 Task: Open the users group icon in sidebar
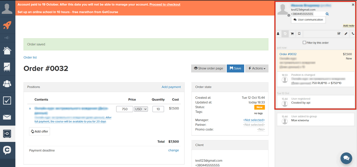tap(7, 84)
